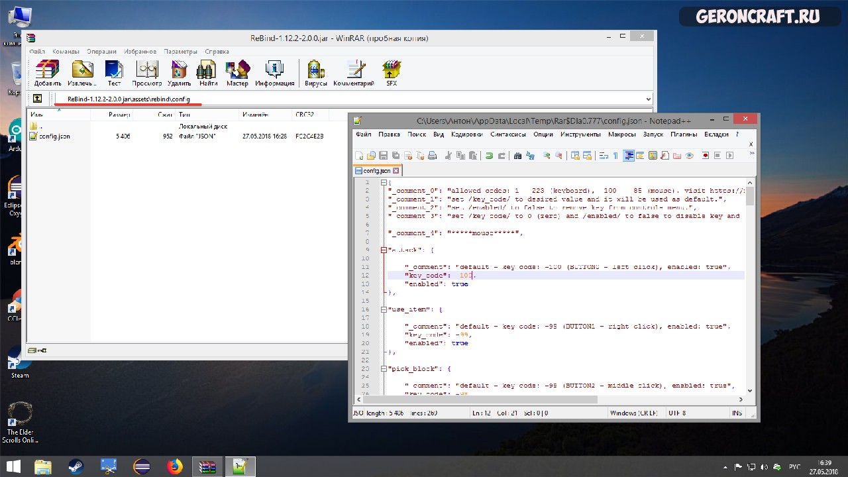The width and height of the screenshot is (848, 477).
Task: Open the Параметры menu in WinRAR
Action: coord(180,52)
